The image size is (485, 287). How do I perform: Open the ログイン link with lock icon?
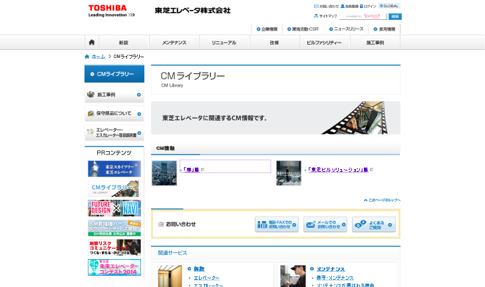point(368,6)
